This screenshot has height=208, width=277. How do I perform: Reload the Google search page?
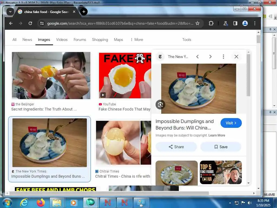click(x=30, y=23)
